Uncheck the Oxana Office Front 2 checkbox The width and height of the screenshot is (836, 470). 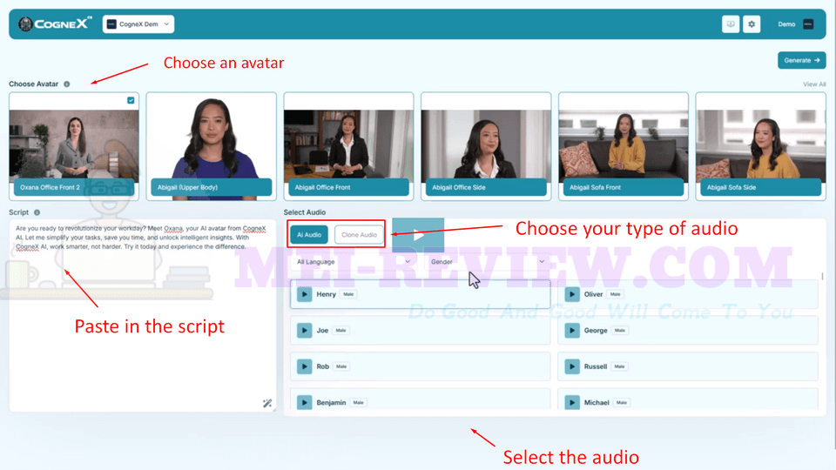point(131,100)
